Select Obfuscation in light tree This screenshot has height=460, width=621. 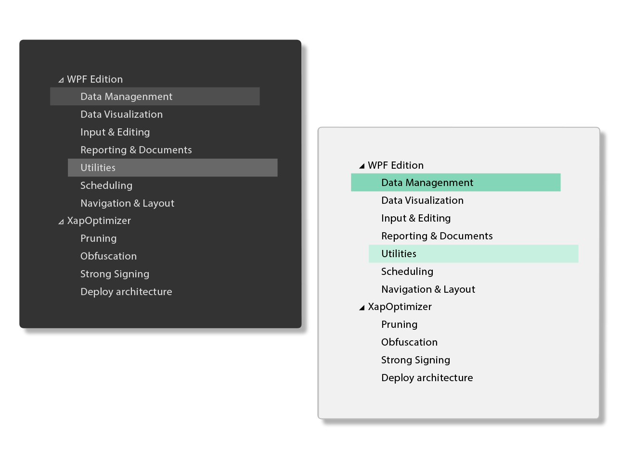[410, 342]
